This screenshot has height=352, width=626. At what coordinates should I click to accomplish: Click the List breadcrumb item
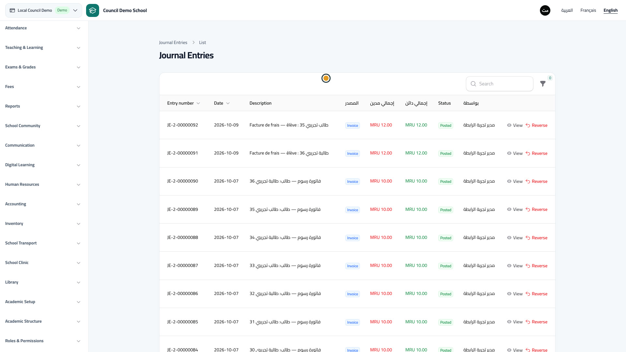(x=202, y=42)
